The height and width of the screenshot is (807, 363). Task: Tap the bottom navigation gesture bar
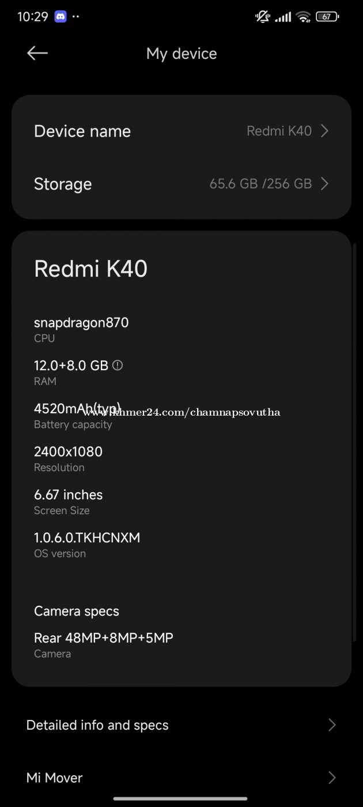pos(180,798)
